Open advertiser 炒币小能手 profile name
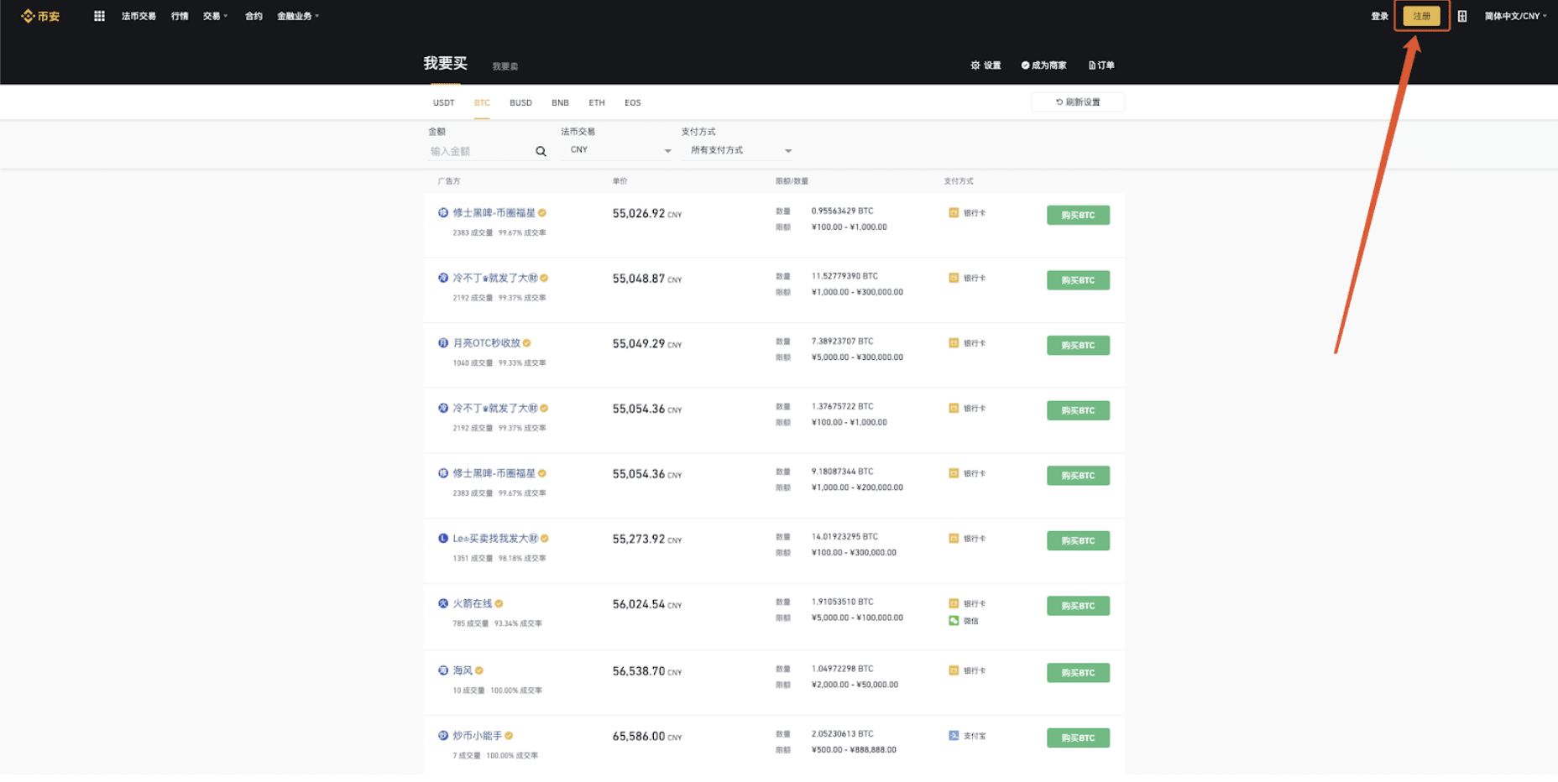Viewport: 1558px width, 782px height. point(478,736)
